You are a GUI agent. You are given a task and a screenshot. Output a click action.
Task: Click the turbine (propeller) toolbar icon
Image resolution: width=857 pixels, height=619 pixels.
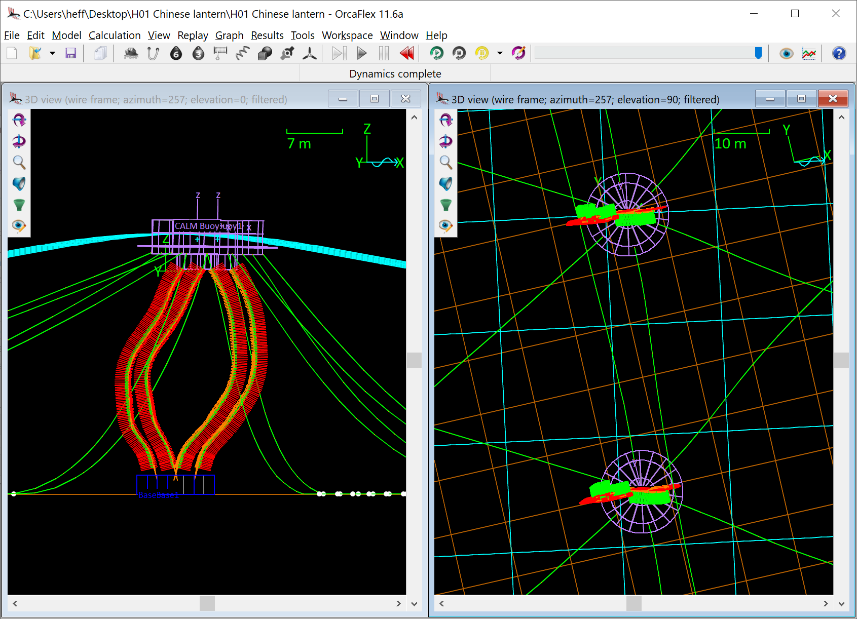[309, 53]
